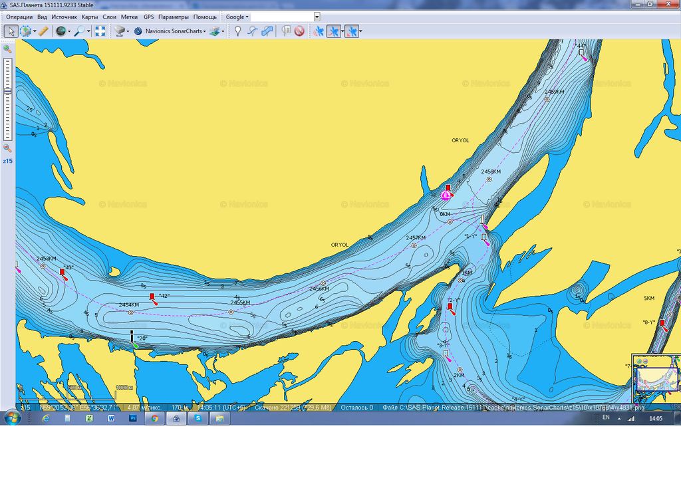Open the Вид menu
Image resolution: width=681 pixels, height=490 pixels.
click(x=42, y=17)
